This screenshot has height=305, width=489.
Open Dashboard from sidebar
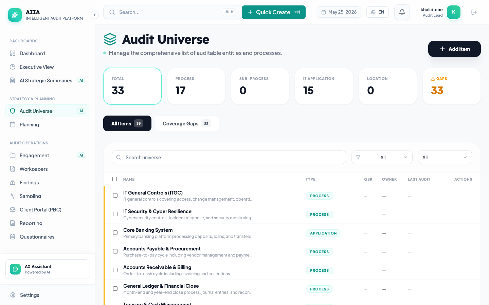pos(47,53)
